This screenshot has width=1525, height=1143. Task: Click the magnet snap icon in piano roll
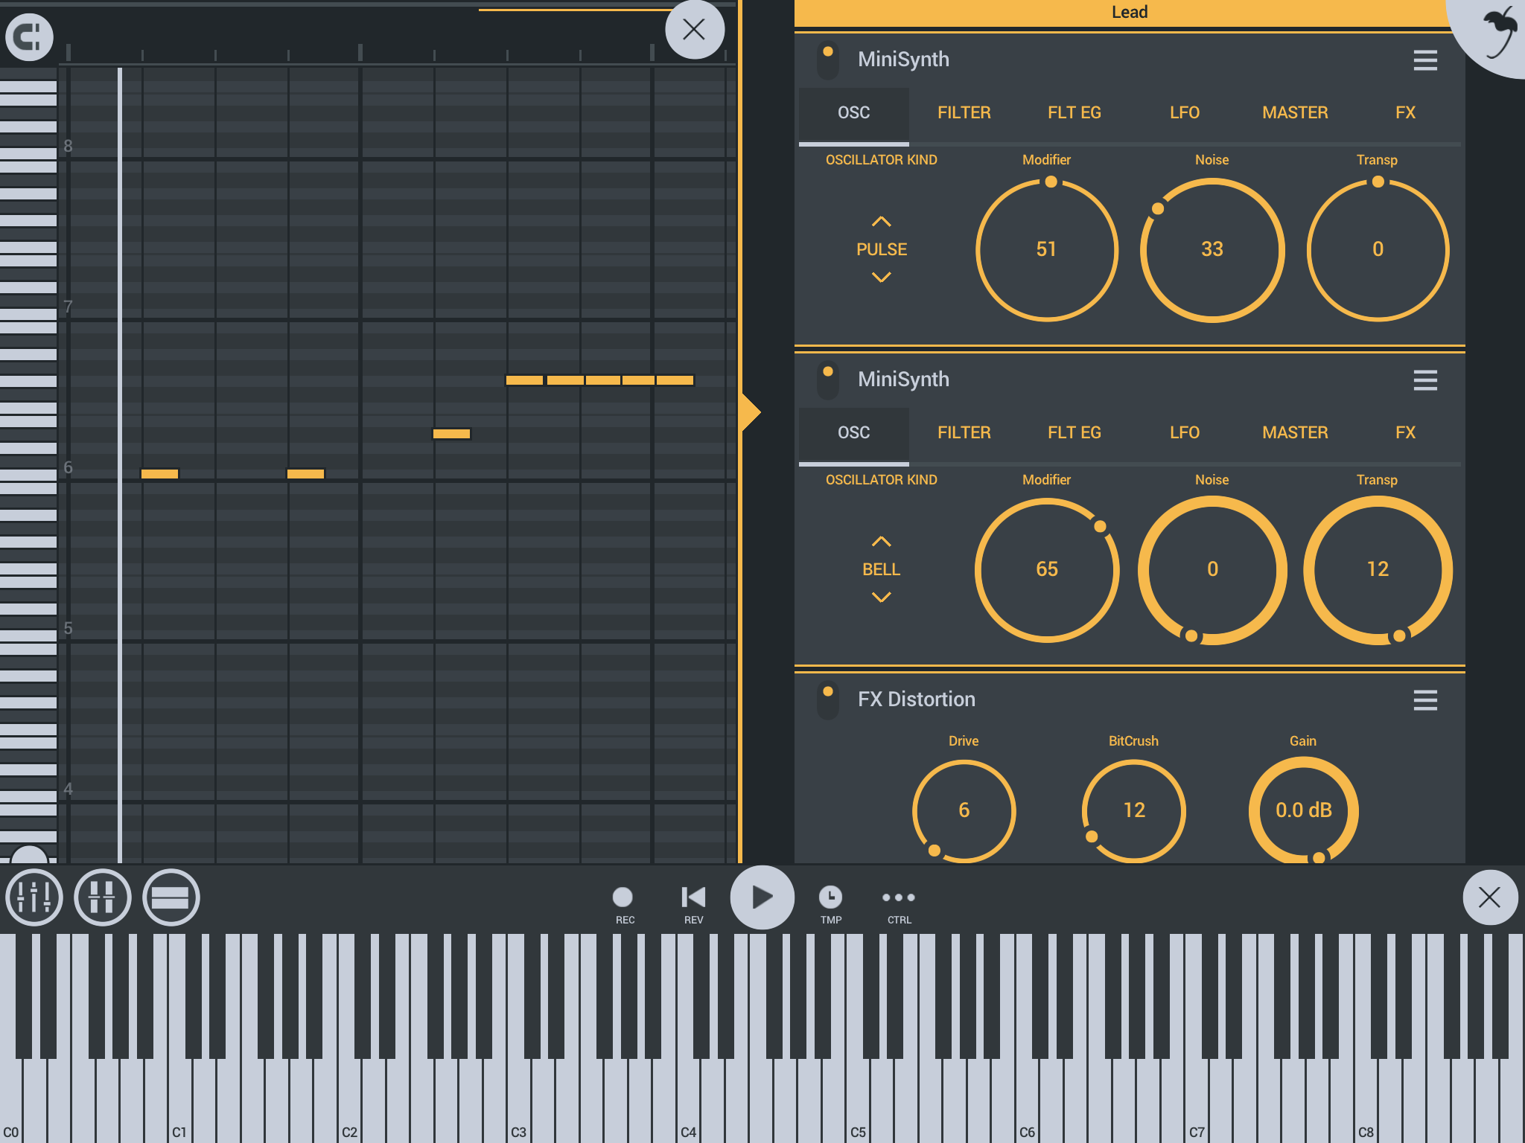click(30, 36)
